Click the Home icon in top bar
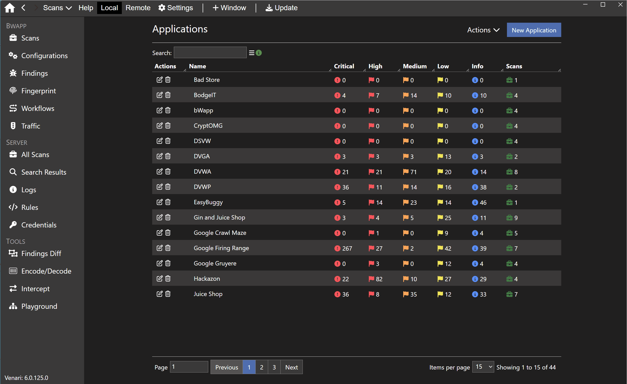Screen dimensions: 627x384 (x=10, y=8)
